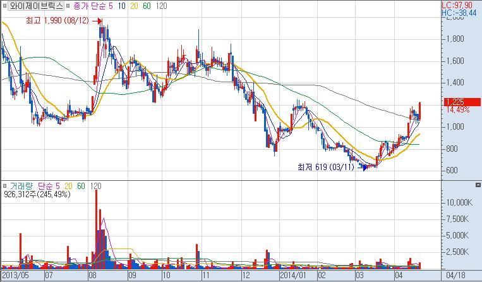
Task: Select the 종가 단순 price legend label
Action: (90, 6)
